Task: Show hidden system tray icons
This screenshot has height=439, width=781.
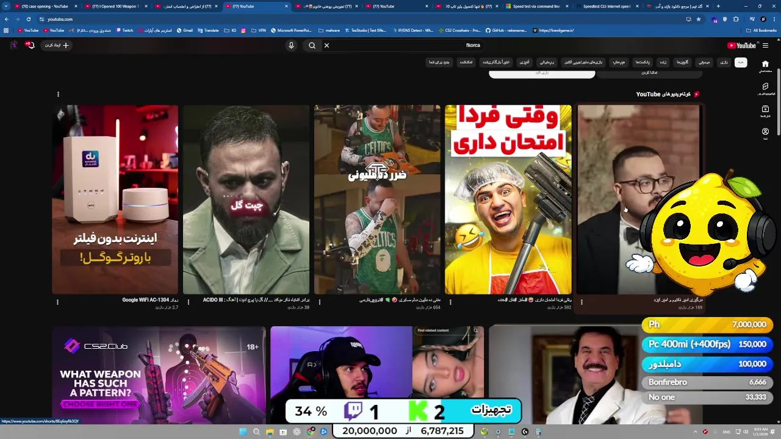Action: (695, 432)
